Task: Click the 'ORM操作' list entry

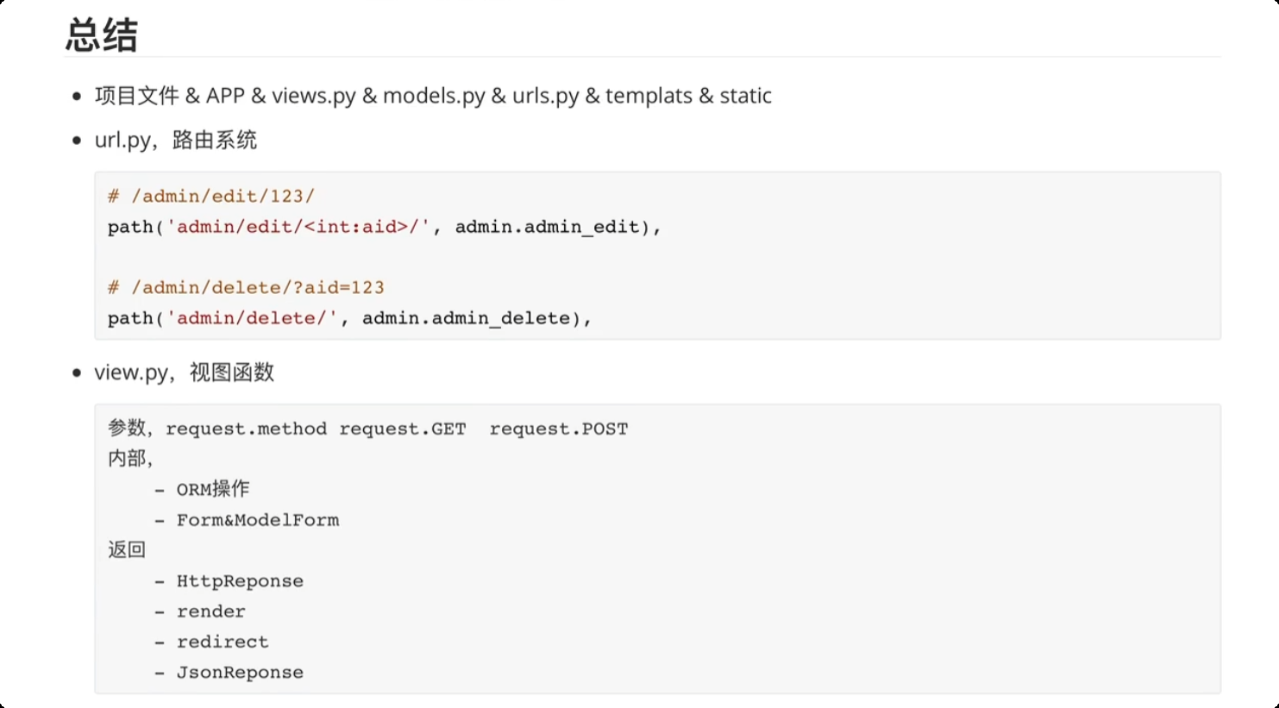Action: (x=212, y=490)
